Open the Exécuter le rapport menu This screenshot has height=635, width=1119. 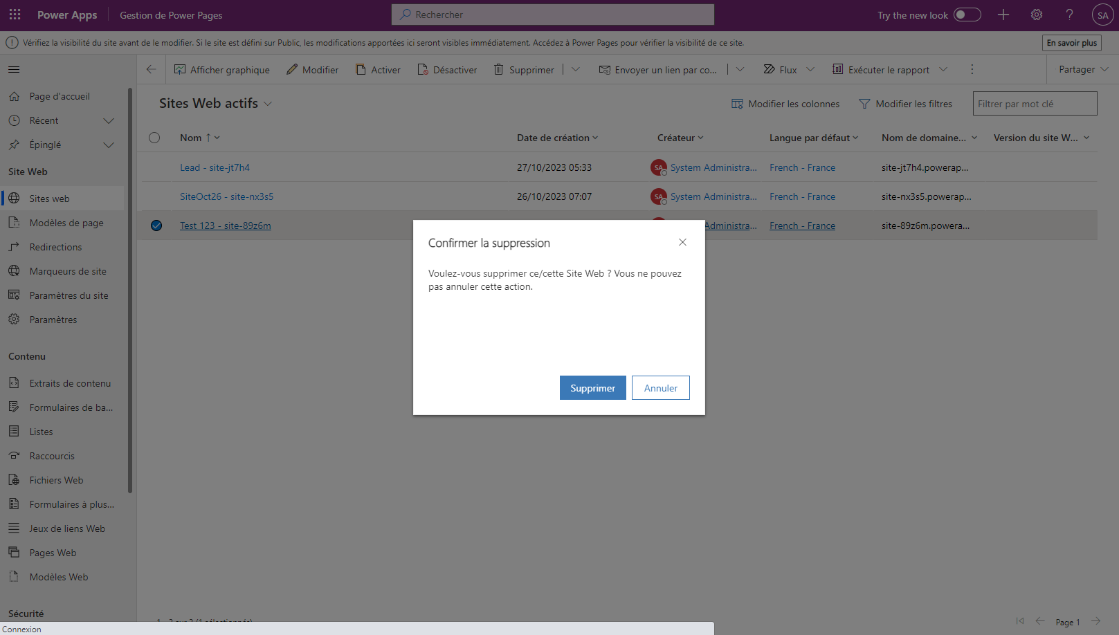point(889,69)
